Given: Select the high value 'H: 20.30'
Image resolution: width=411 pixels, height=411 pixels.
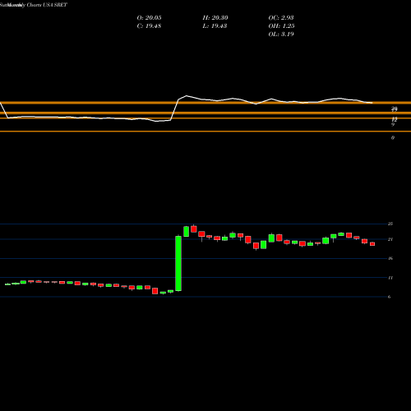Looking at the screenshot, I should click(215, 17).
